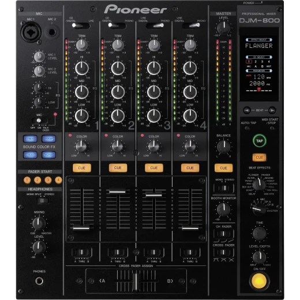Click the MASTER LEVEL knob
The image size is (300, 300).
[223, 28]
